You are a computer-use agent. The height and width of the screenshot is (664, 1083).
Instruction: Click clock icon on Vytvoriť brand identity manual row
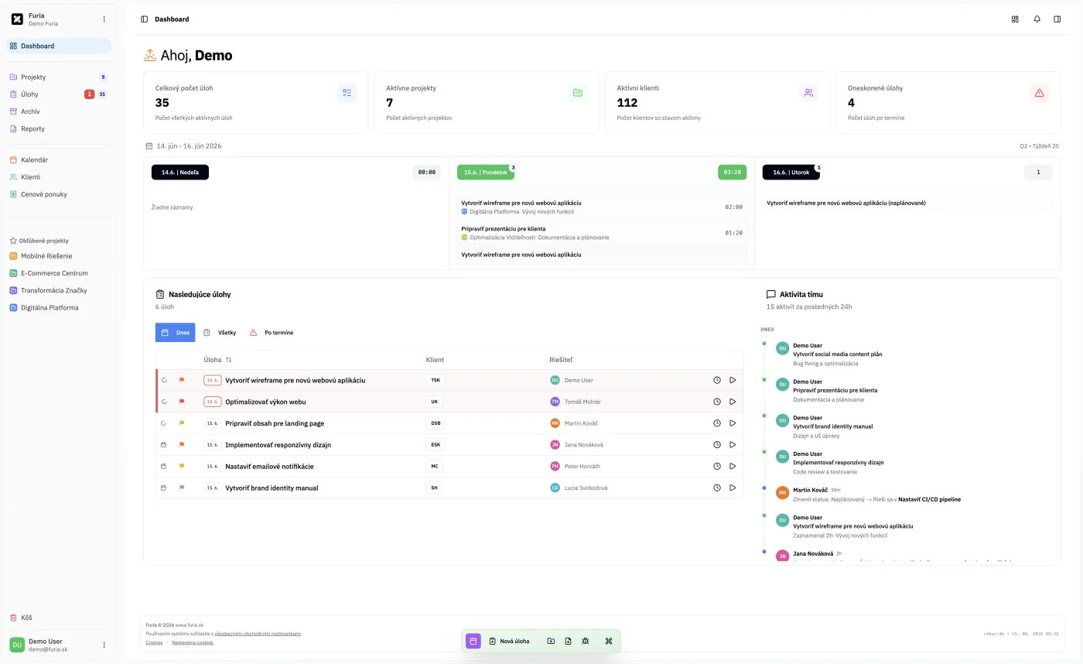pyautogui.click(x=717, y=488)
